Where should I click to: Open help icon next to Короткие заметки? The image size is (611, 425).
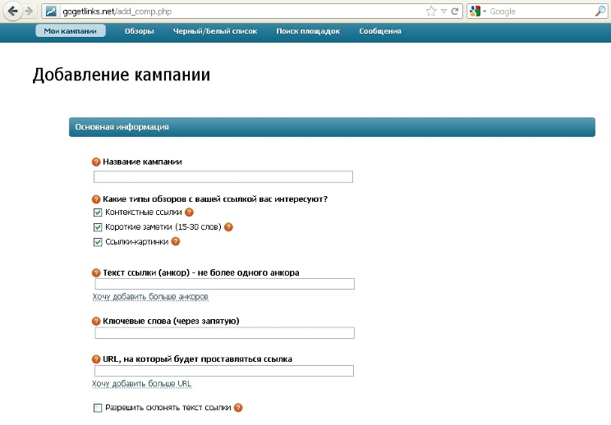228,227
